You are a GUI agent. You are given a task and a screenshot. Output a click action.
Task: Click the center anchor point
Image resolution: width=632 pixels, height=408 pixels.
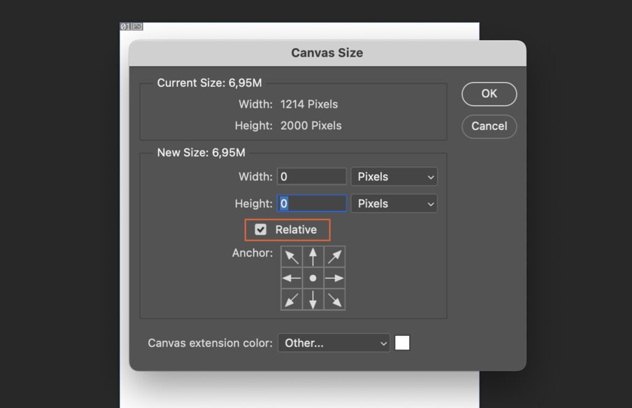pos(313,277)
